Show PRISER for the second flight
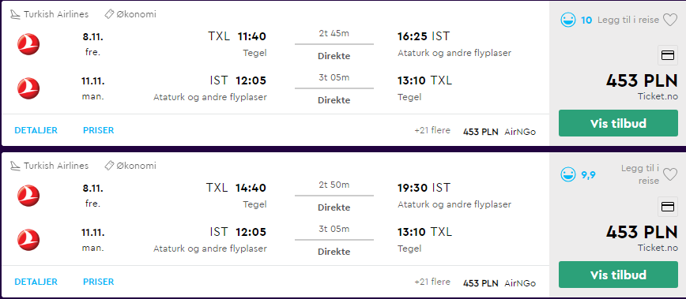The width and height of the screenshot is (686, 299). tap(99, 282)
